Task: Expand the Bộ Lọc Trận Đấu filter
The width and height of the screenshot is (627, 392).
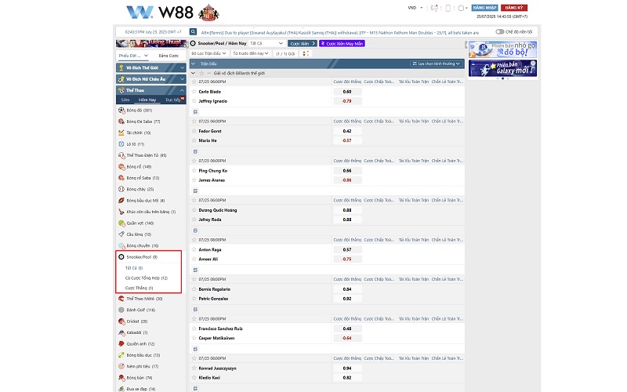Action: click(x=210, y=53)
